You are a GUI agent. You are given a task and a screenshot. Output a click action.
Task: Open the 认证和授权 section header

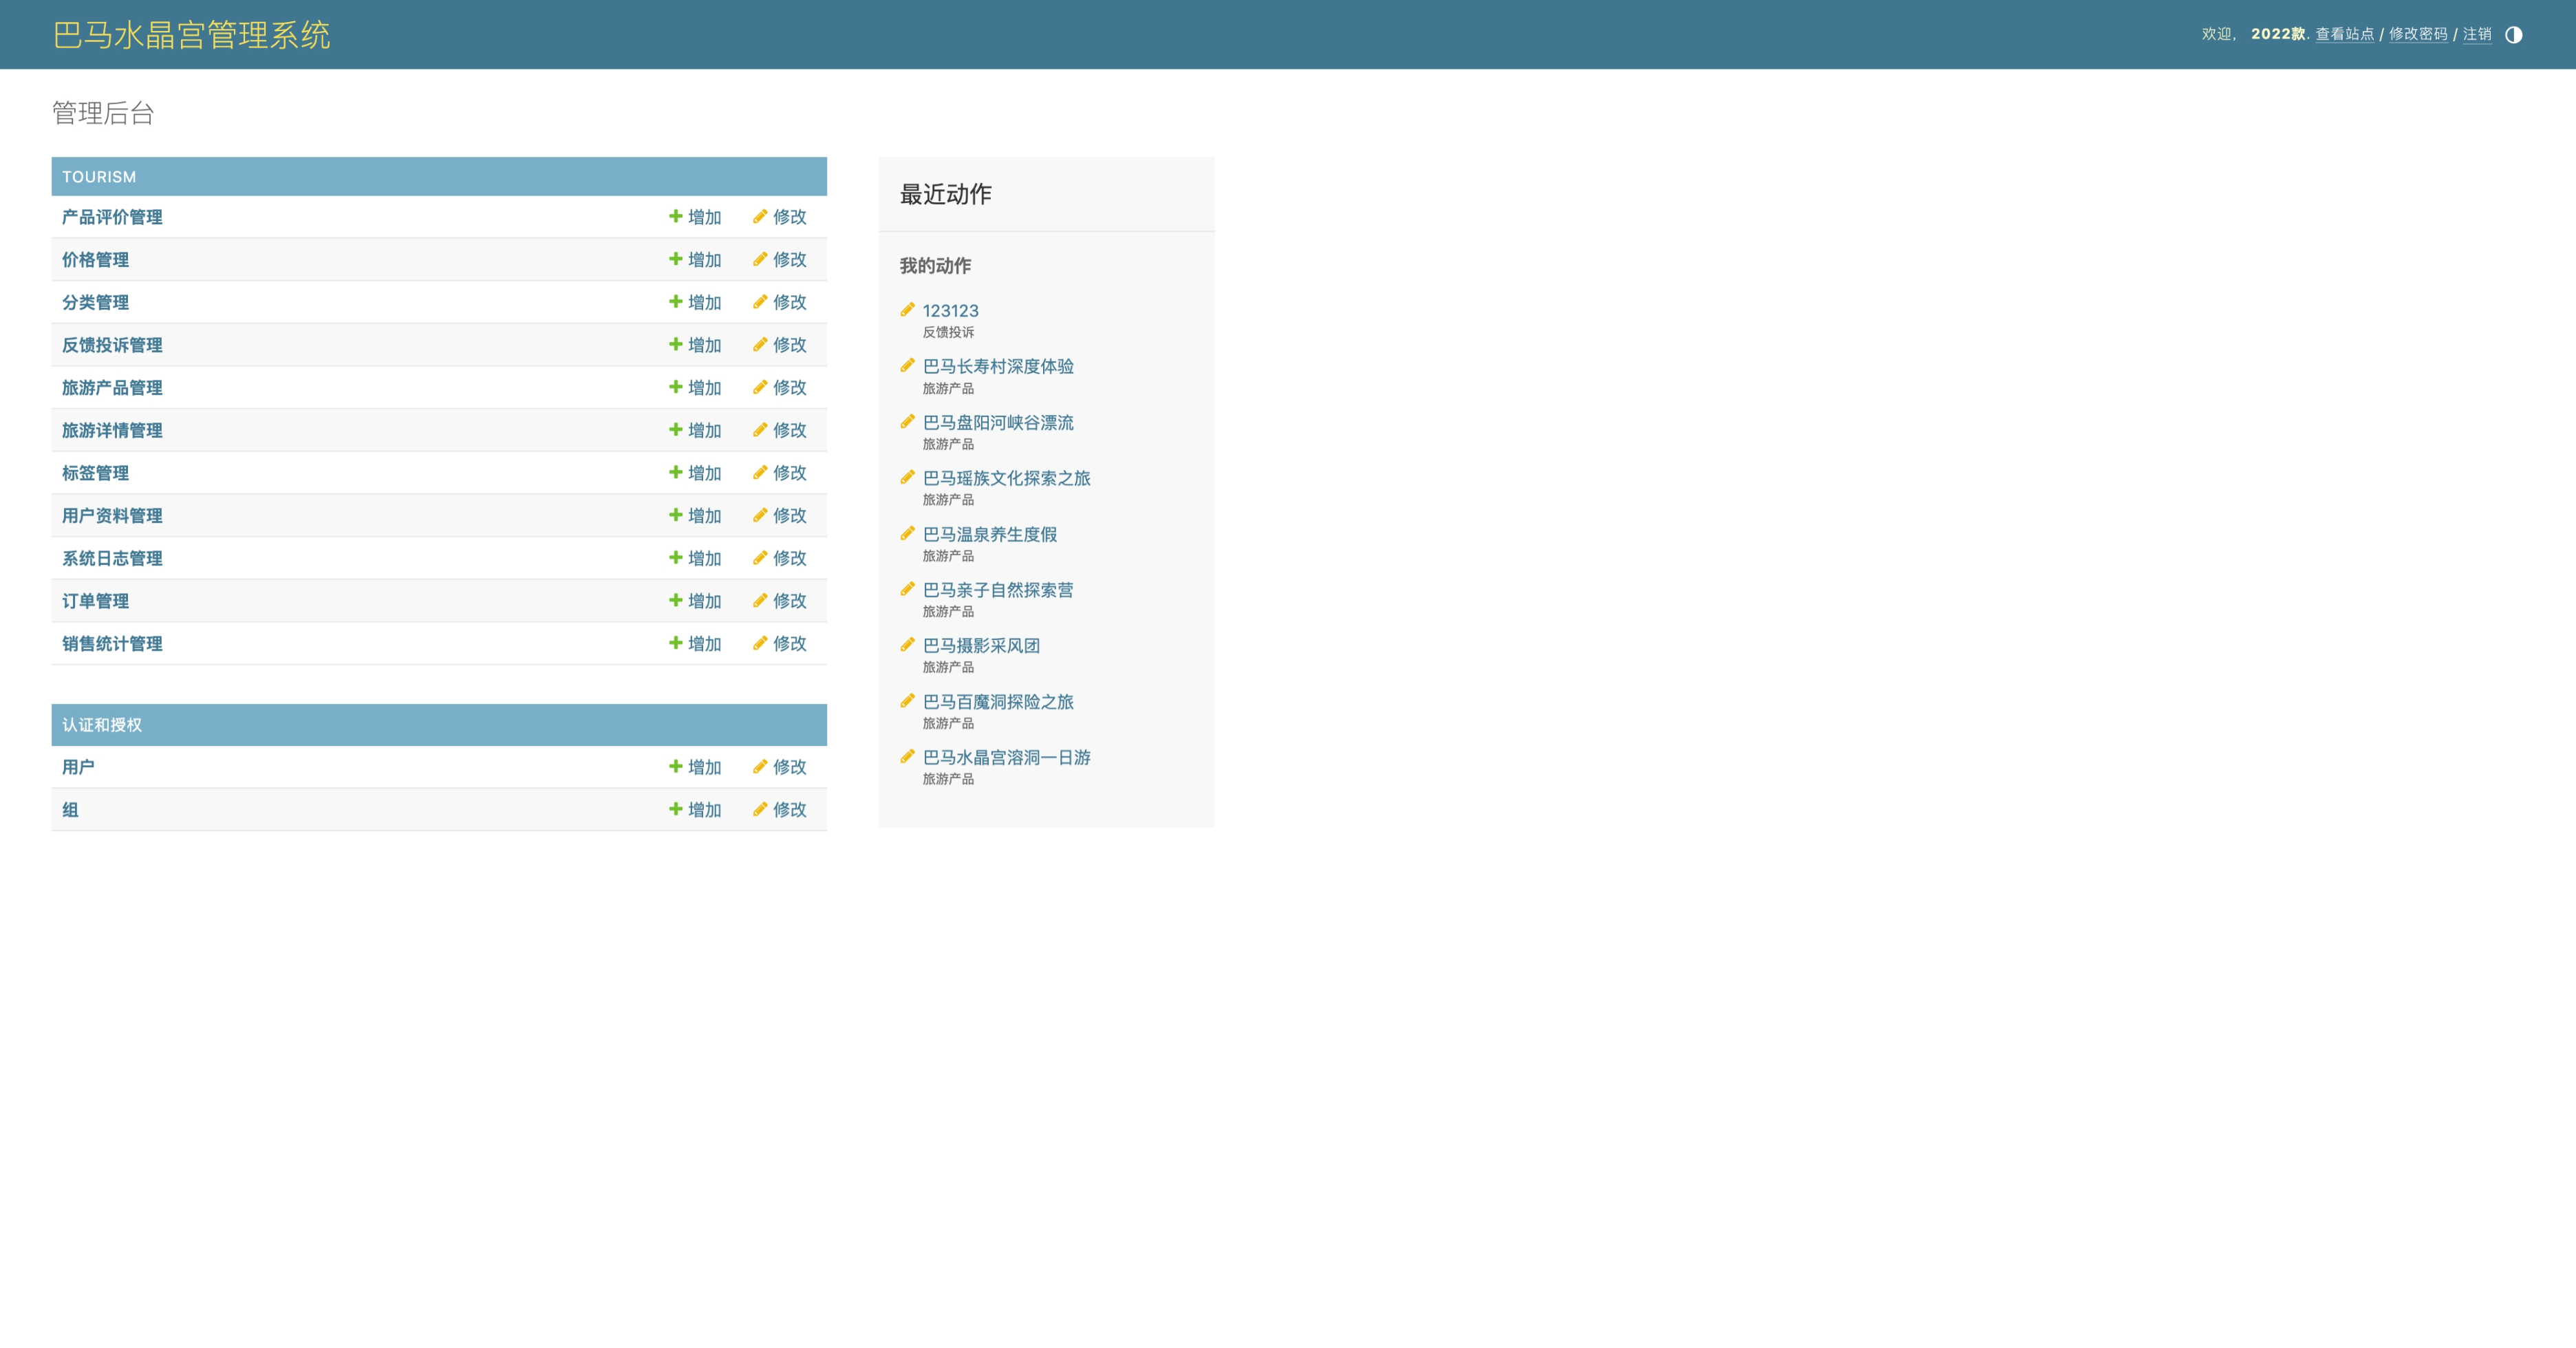coord(102,725)
